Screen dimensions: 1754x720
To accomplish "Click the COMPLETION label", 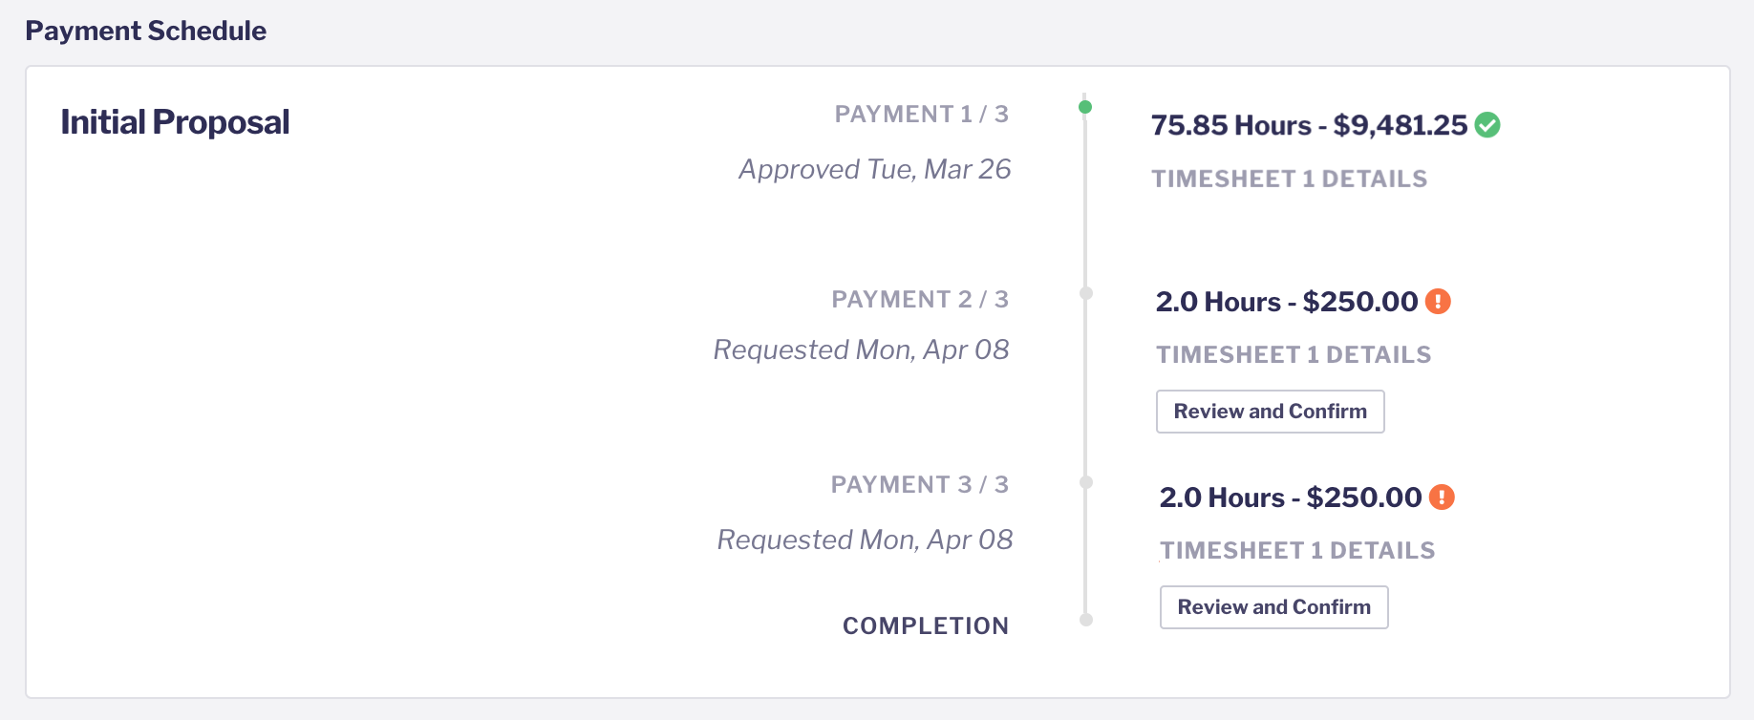I will (926, 625).
